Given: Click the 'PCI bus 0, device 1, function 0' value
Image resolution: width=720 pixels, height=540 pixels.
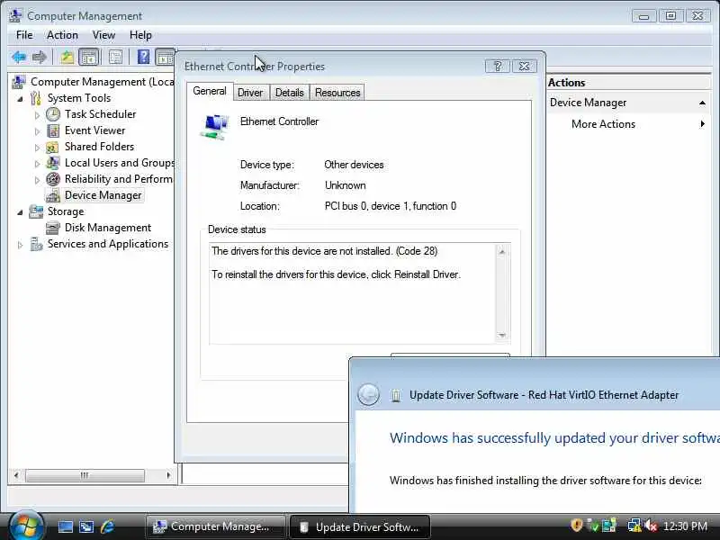Looking at the screenshot, I should (391, 206).
